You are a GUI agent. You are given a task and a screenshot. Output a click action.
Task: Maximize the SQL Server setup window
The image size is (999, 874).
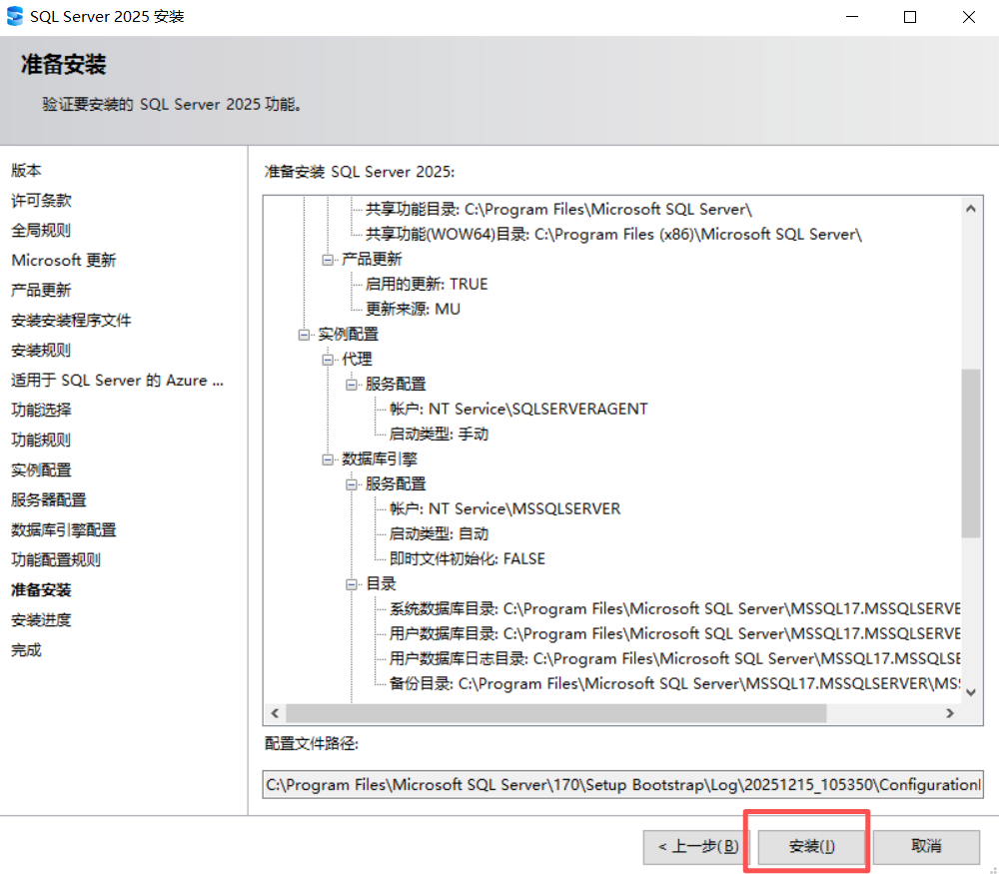tap(910, 17)
